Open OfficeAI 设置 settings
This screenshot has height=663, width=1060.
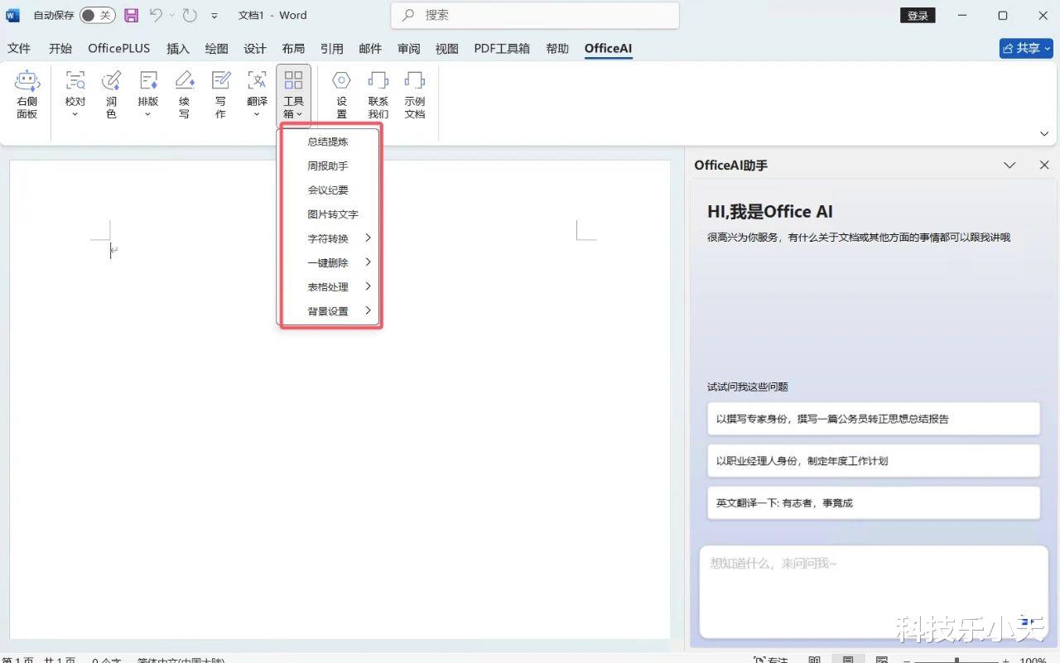point(341,94)
